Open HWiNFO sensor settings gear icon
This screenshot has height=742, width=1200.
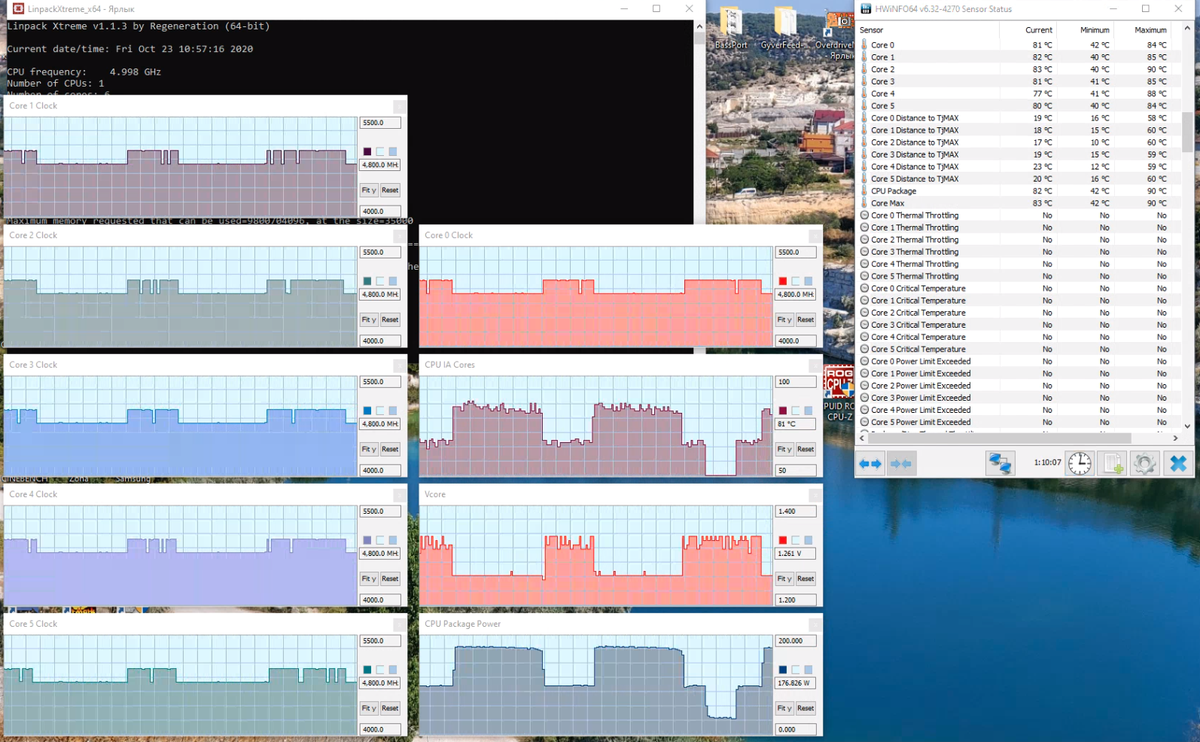coord(1145,463)
